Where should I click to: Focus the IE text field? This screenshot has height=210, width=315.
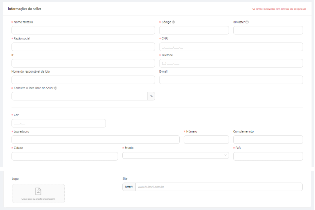coord(83,63)
